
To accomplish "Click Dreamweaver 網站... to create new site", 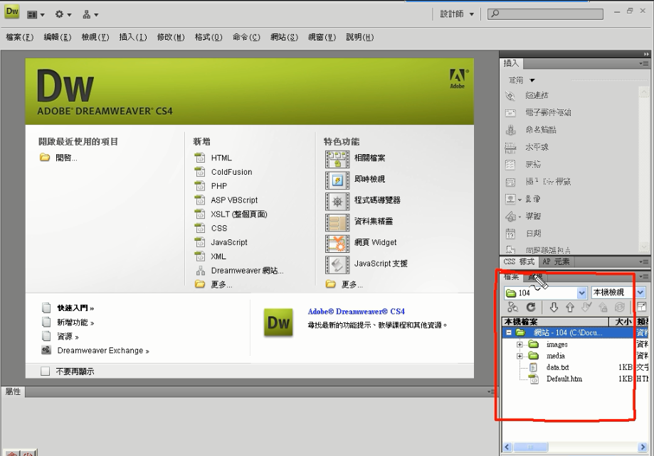I will (x=247, y=271).
